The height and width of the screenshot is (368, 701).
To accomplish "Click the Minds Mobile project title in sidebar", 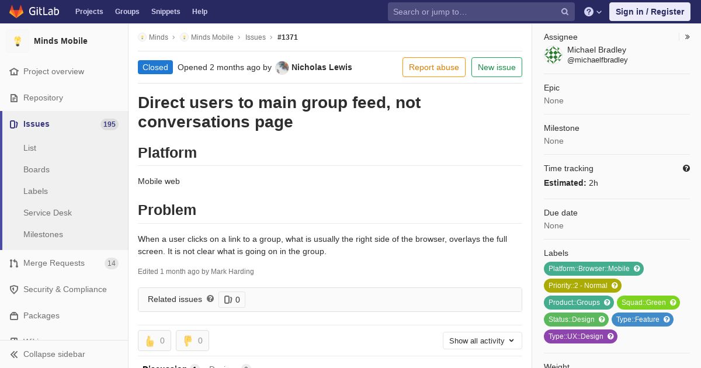I will [x=61, y=41].
